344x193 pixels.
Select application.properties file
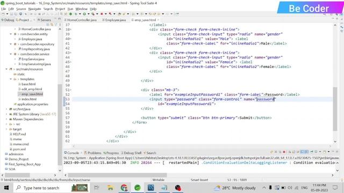click(x=32, y=104)
